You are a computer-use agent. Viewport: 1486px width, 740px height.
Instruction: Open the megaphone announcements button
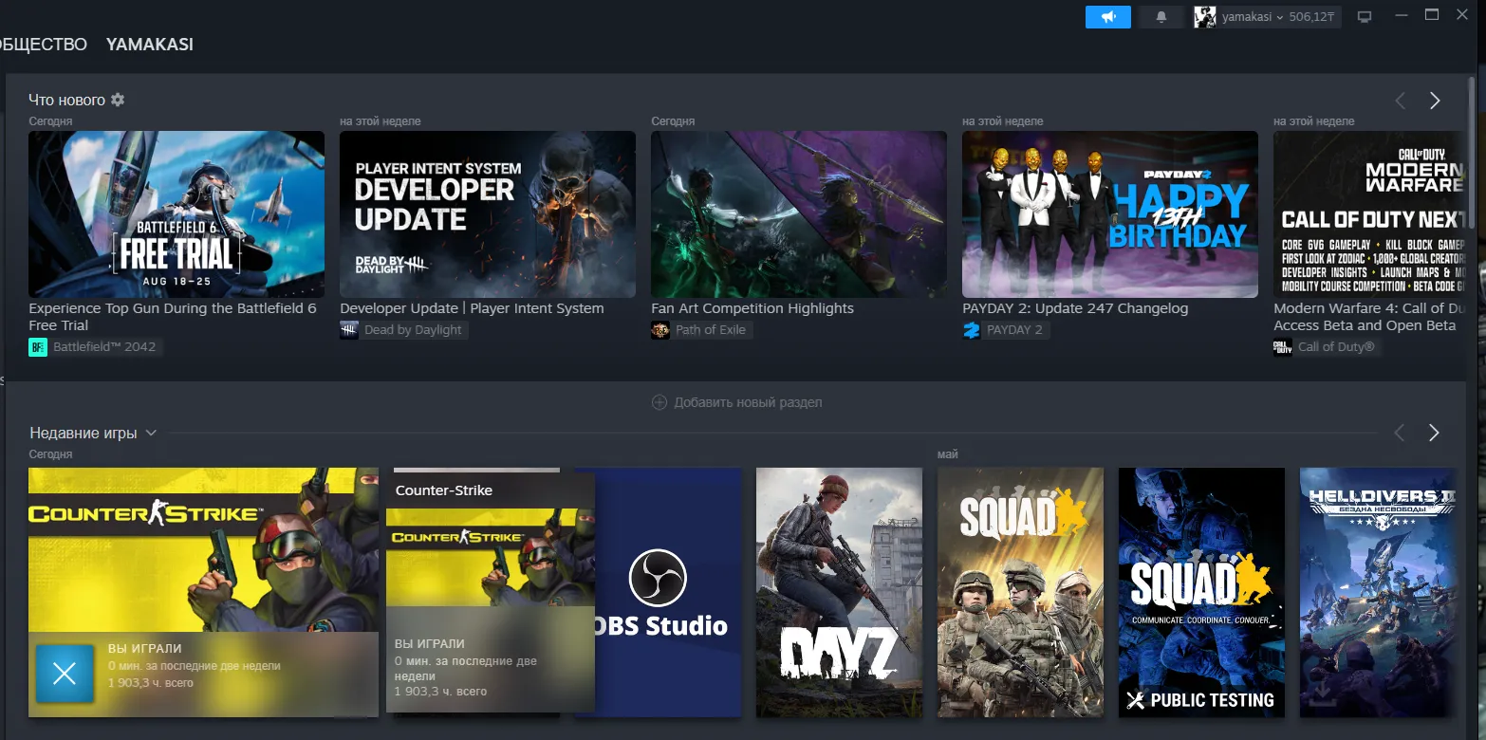pyautogui.click(x=1108, y=17)
